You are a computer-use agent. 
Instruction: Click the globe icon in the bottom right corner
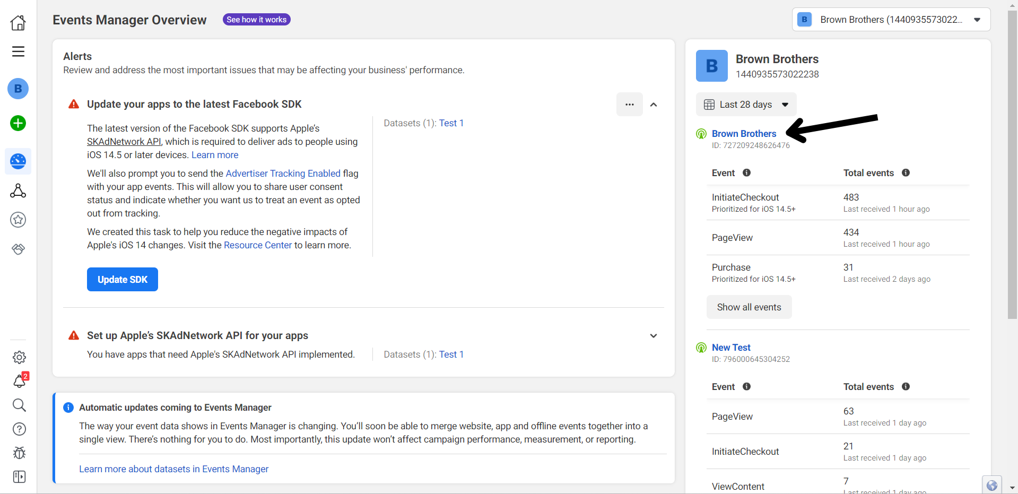991,485
